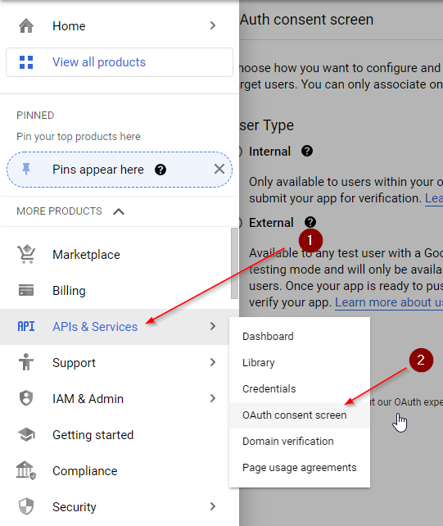Screen dimensions: 443x526
Task: Click the Marketplace shopping cart icon
Action: coord(26,254)
